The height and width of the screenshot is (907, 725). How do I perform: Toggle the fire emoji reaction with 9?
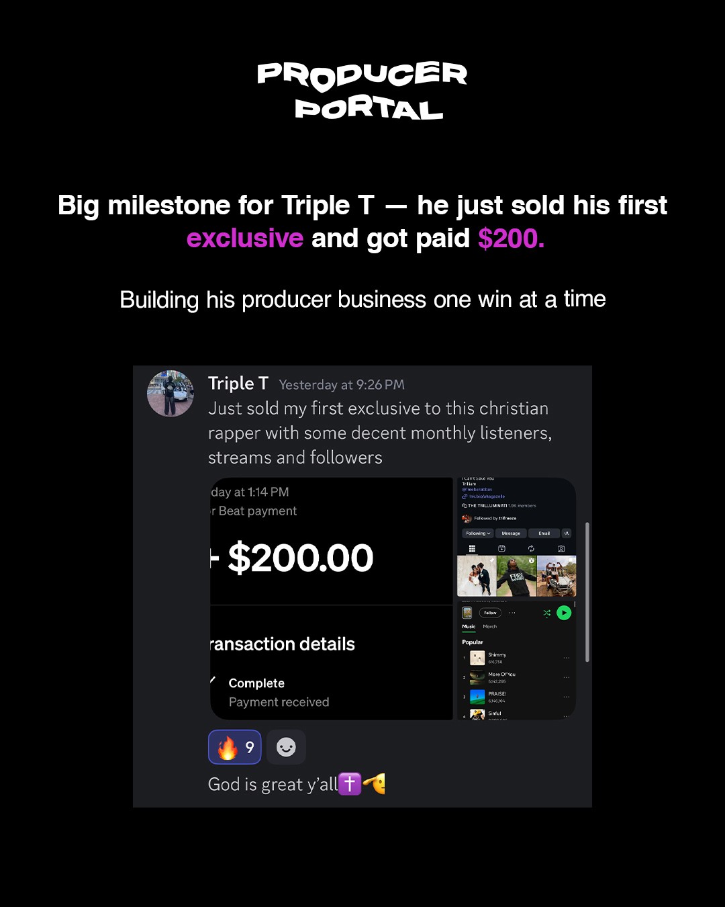click(235, 747)
